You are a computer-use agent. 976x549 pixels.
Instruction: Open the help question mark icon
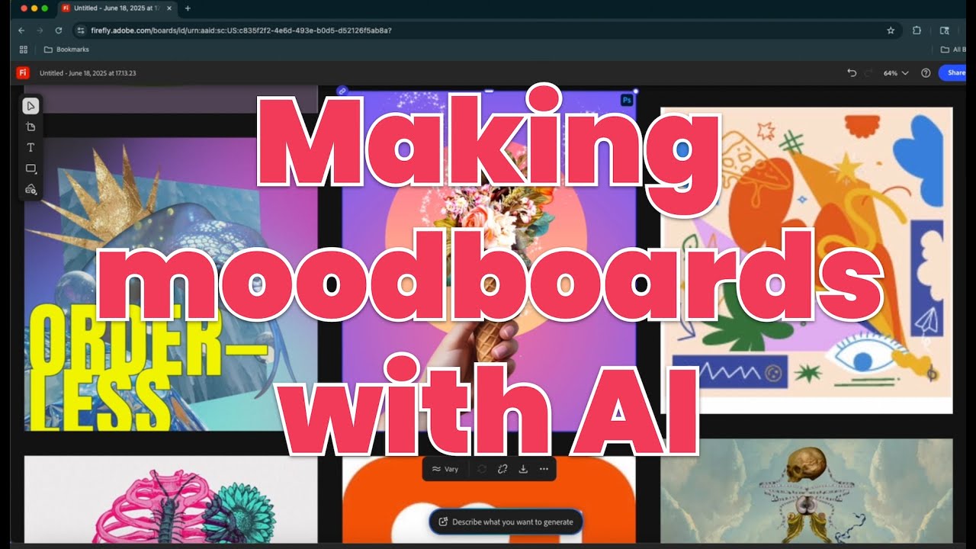tap(926, 73)
